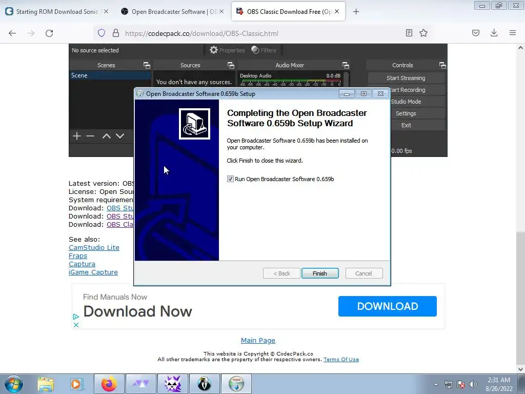Viewport: 525px width, 394px height.
Task: Go to Main Page link
Action: (258, 341)
